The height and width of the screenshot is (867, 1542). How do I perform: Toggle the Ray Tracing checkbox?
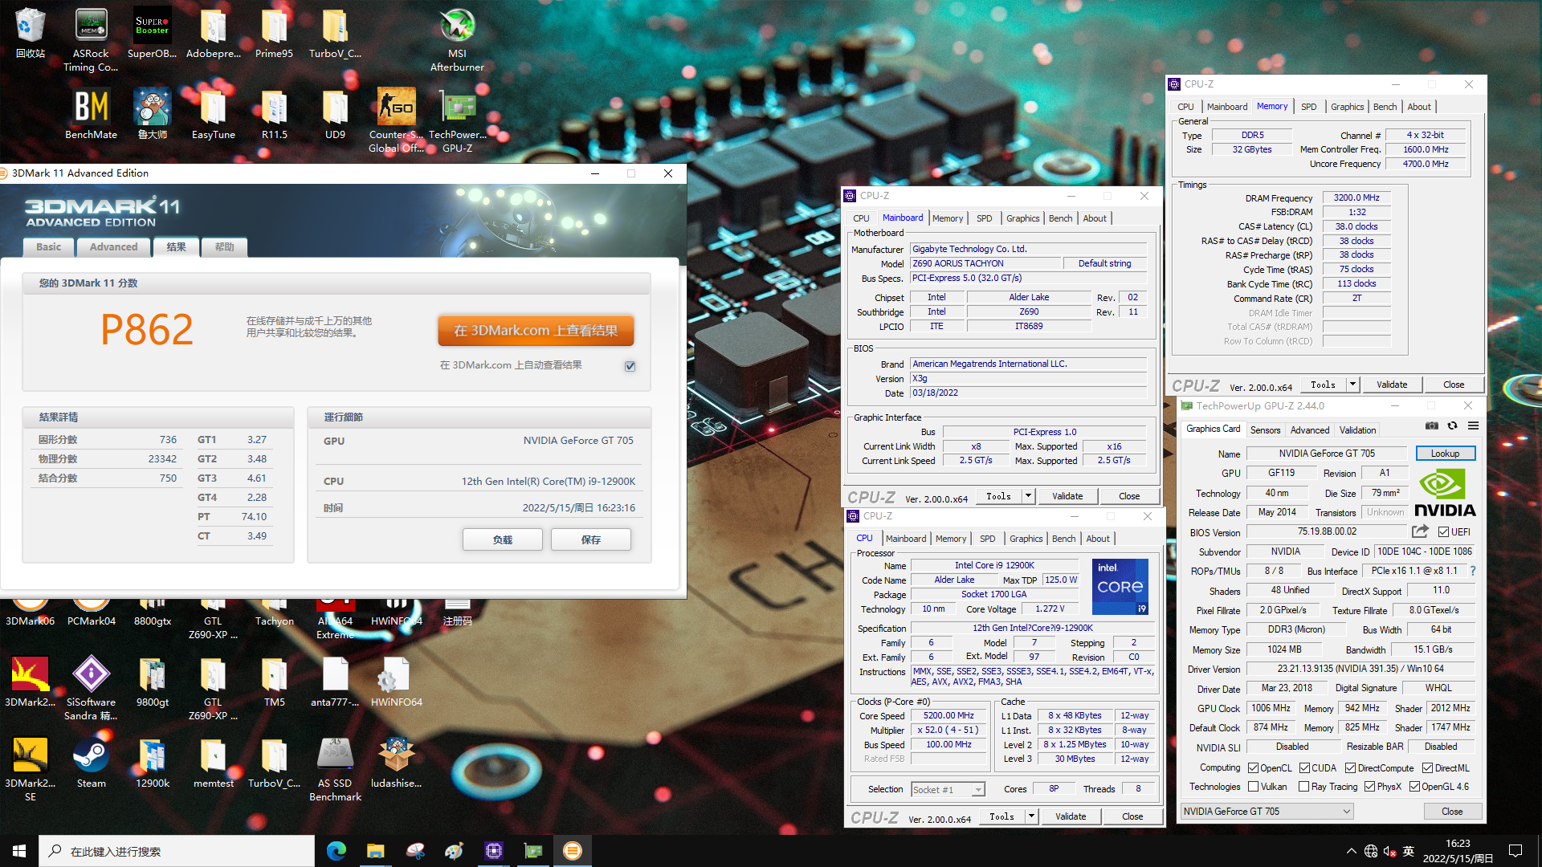tap(1304, 787)
